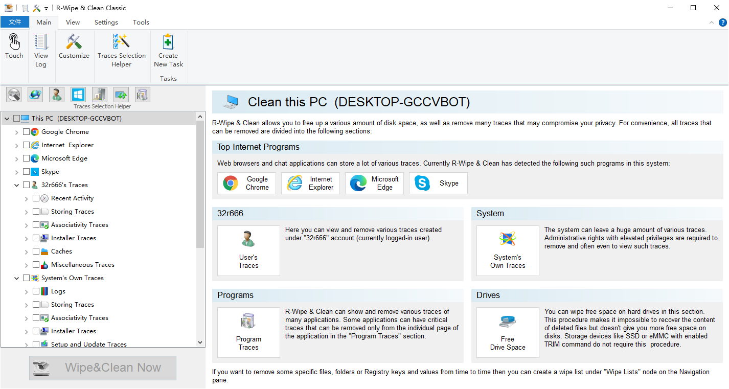Expand the Internet Explorer tree node
Screen dimensions: 729x389
point(17,145)
